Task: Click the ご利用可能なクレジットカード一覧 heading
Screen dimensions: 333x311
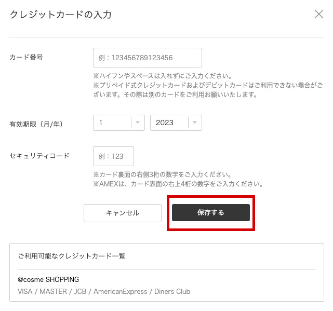Action: point(72,256)
